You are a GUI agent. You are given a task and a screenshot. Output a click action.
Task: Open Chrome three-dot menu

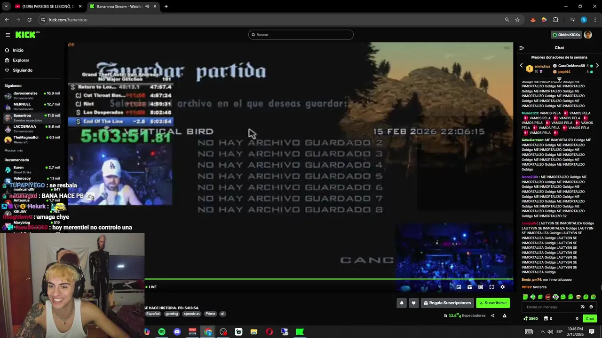pyautogui.click(x=595, y=20)
